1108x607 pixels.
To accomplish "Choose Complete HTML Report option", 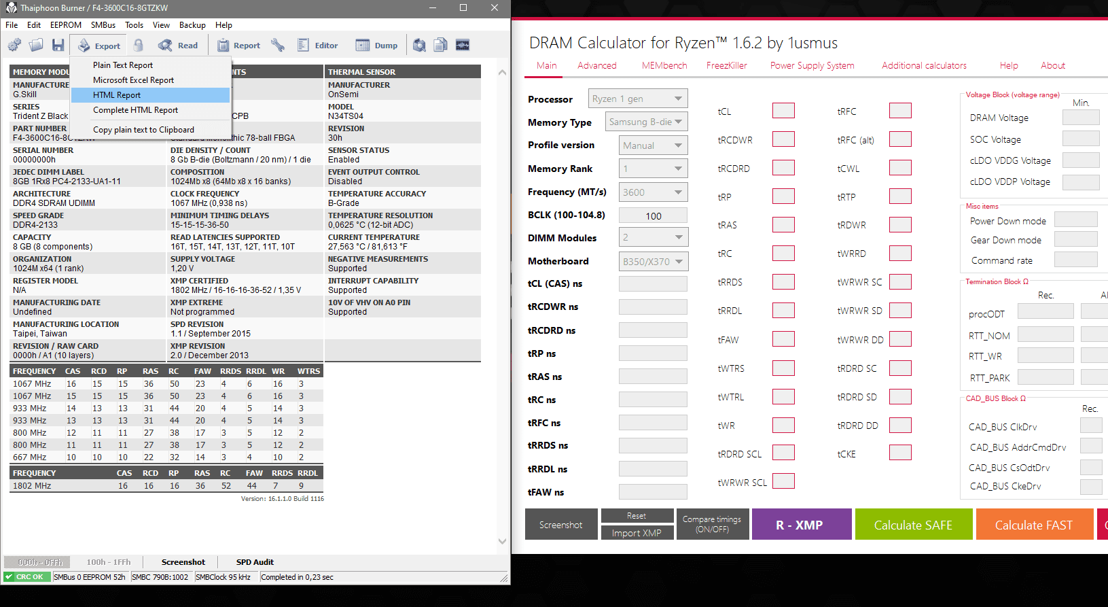I will coord(150,110).
